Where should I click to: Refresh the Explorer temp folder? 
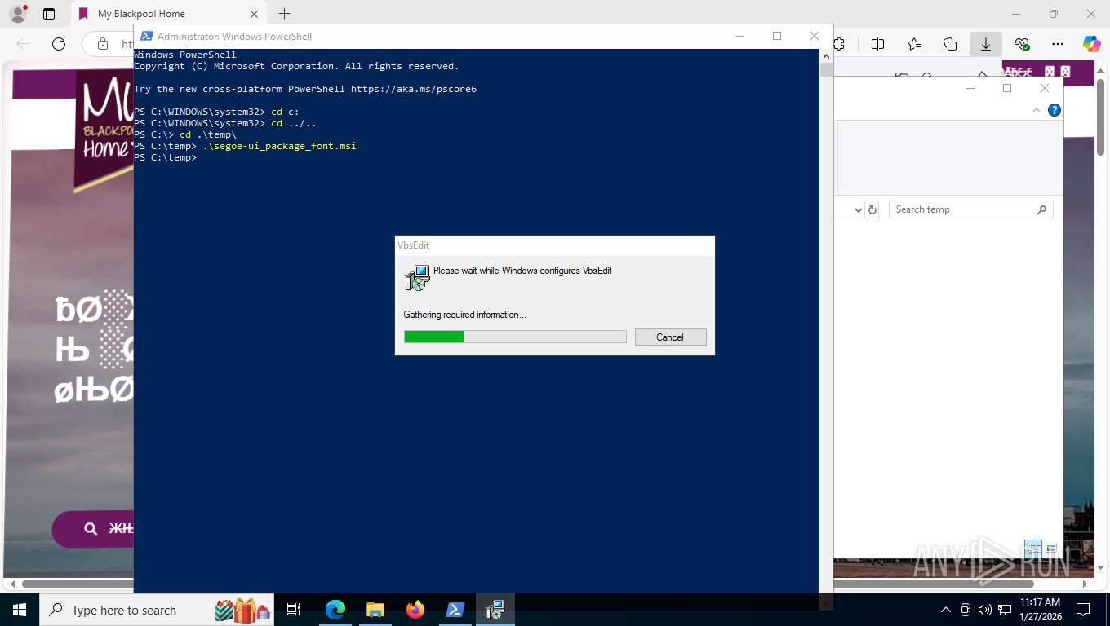(x=872, y=209)
